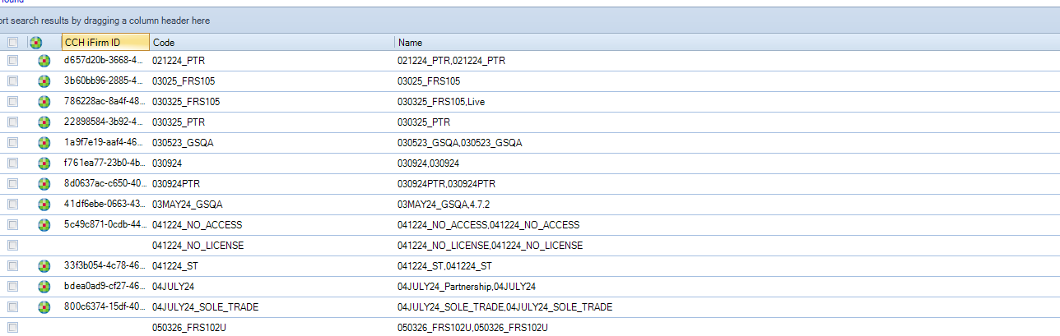Screen dimensions: 1060x336
Task: Tick checkbox for 041224_NO_LICENSE row
Action: 12,246
